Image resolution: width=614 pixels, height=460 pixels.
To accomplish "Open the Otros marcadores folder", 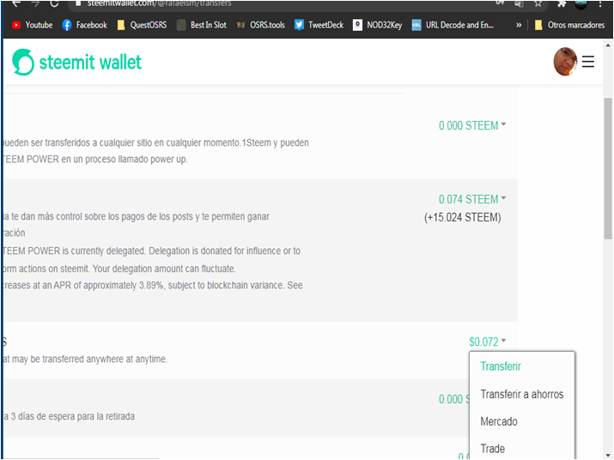I will (569, 25).
